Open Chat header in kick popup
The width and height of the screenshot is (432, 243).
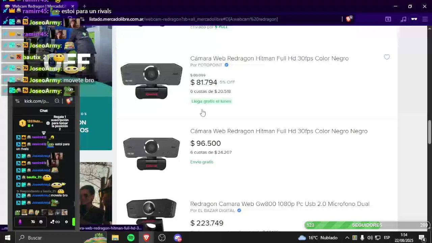tap(44, 111)
